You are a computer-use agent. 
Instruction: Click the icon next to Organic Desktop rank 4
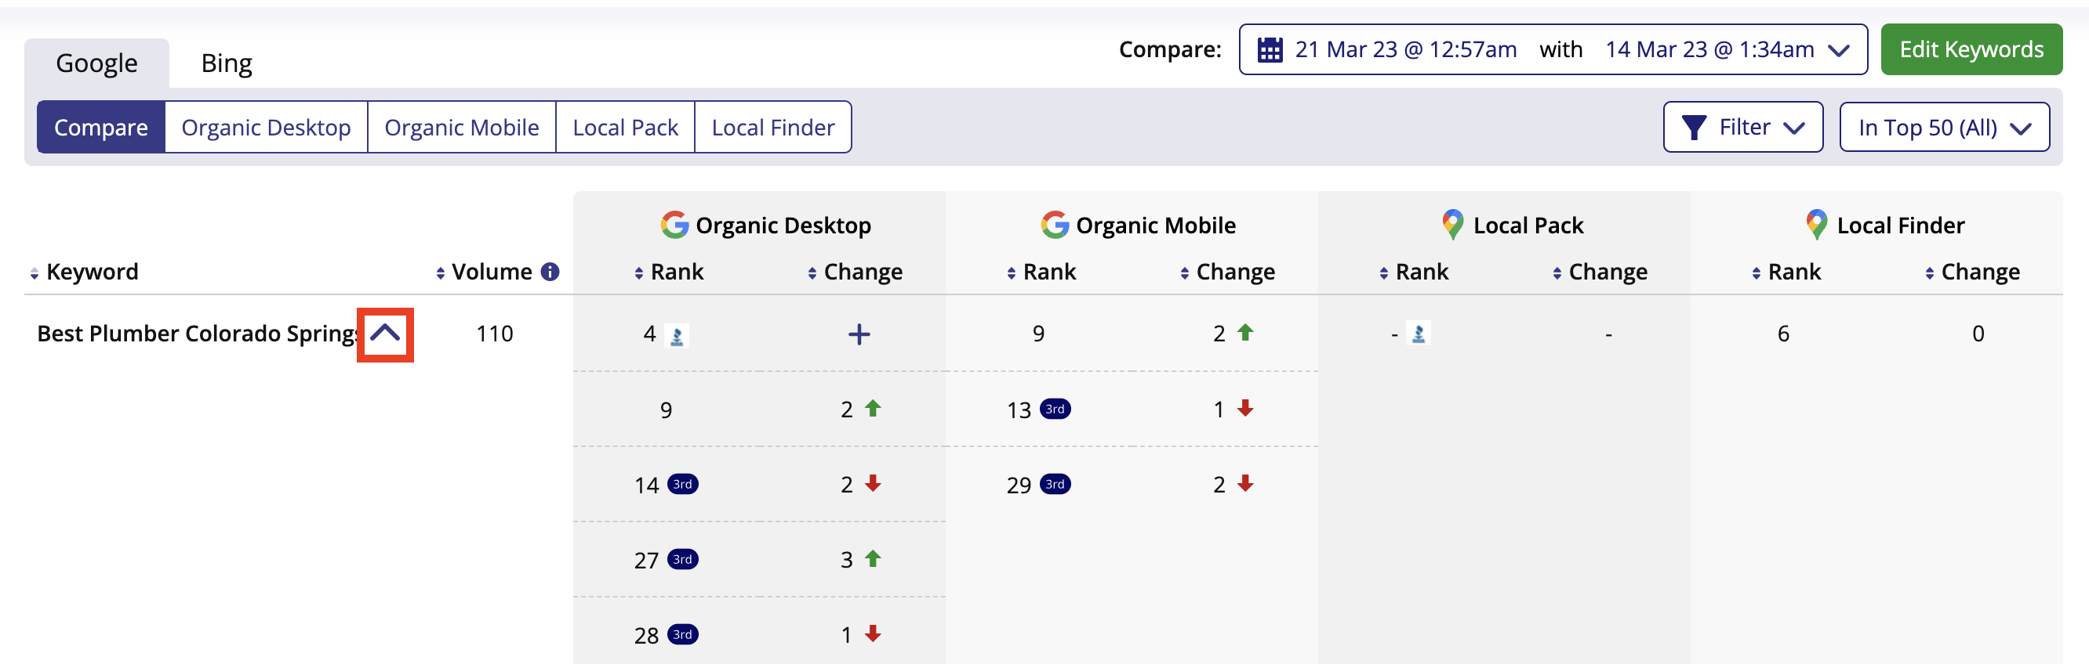(678, 335)
